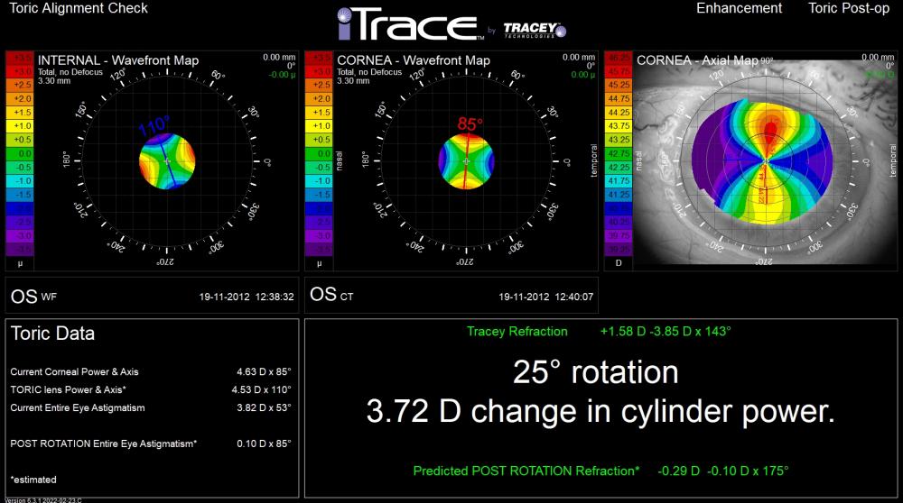Pick the 45.25 swatch on Axial Map scale
903x503 pixels.
coord(618,85)
